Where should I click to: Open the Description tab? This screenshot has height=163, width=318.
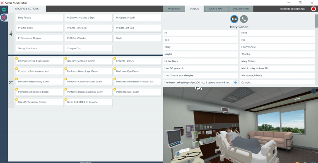[x=241, y=9]
